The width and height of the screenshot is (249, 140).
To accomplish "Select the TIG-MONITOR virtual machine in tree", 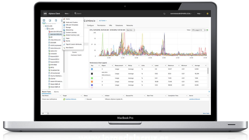I will point(55,70).
